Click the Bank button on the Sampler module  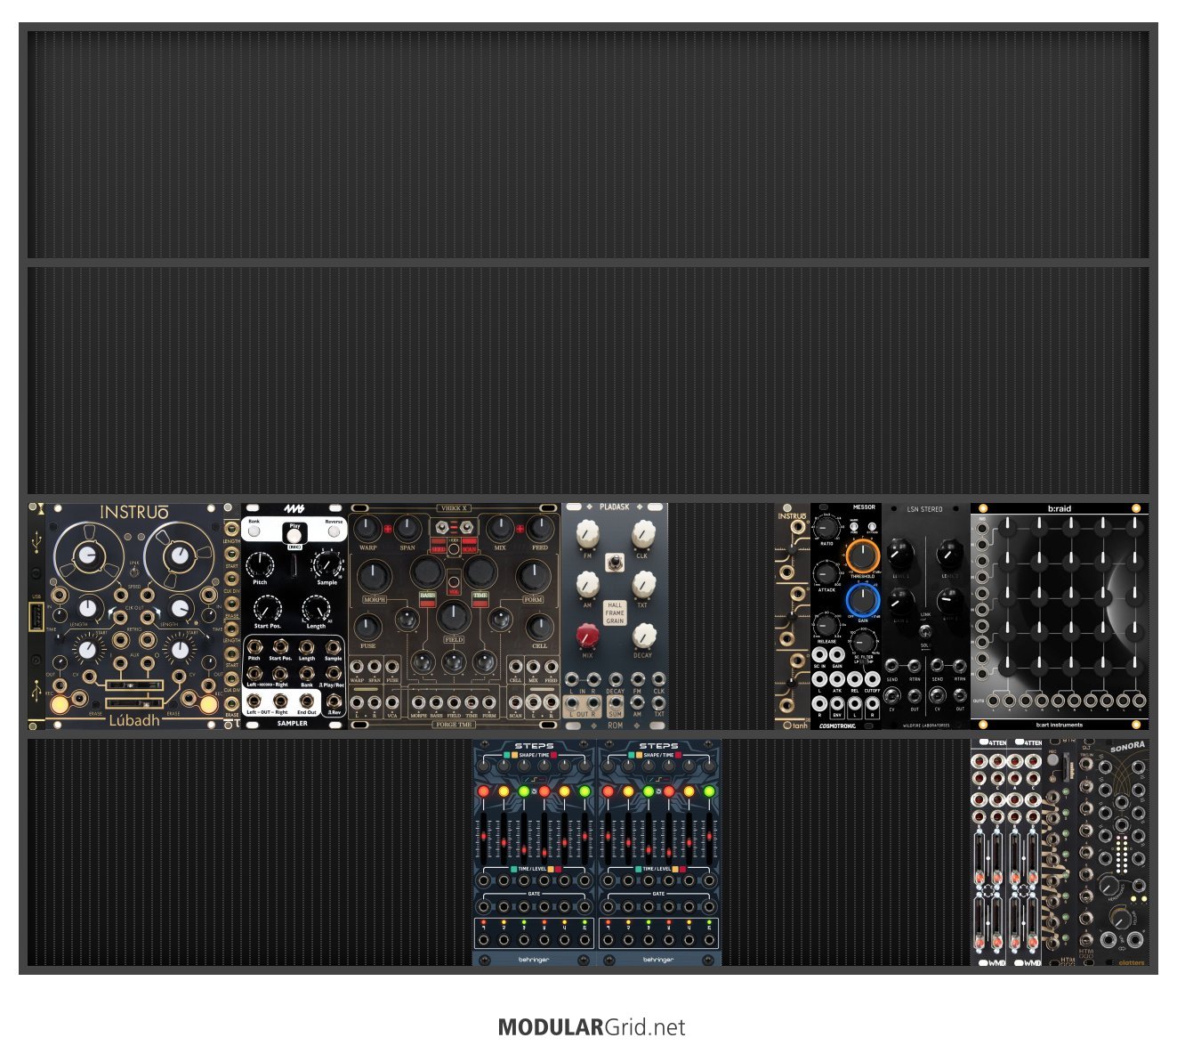click(x=254, y=531)
